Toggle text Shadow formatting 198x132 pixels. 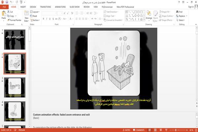53,19
